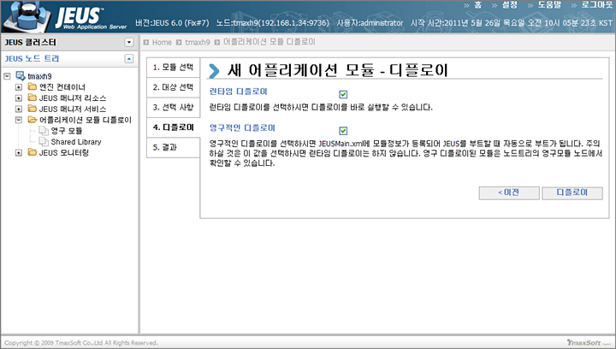Toggle the 런타임 디플로이 checkbox
The image size is (616, 349).
pyautogui.click(x=343, y=94)
